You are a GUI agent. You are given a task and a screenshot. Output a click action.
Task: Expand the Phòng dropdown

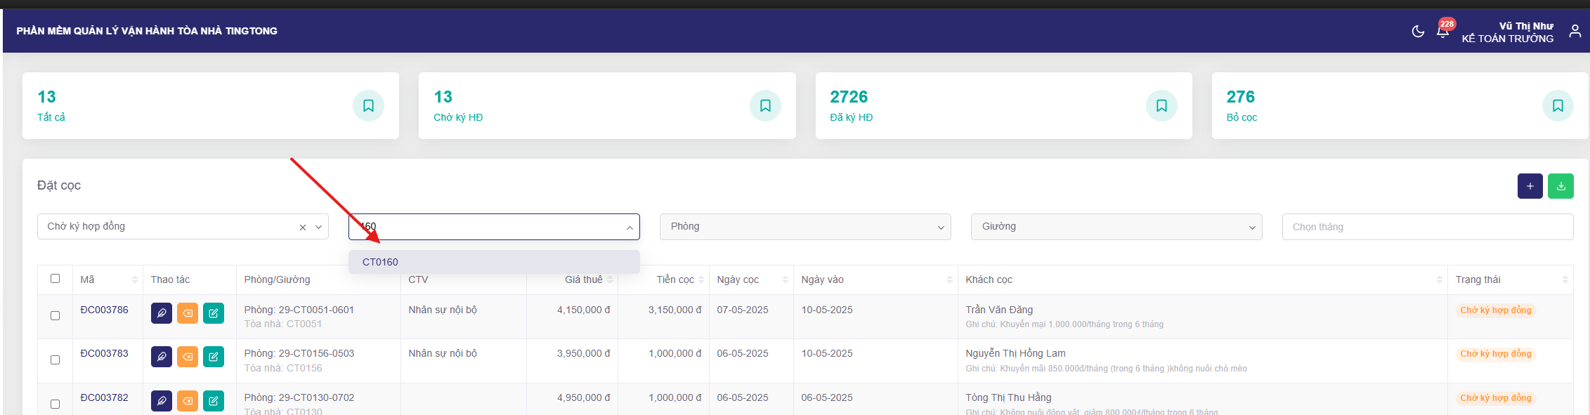804,227
